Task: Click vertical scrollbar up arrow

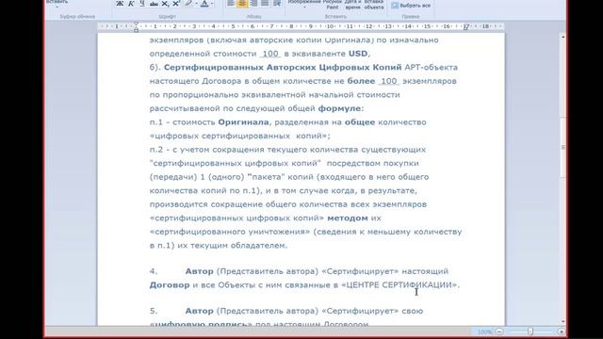Action: point(563,37)
